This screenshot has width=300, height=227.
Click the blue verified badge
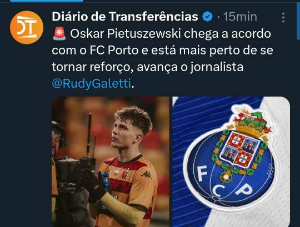[207, 17]
